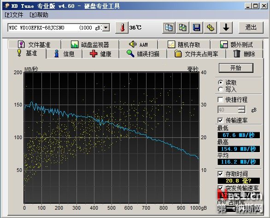Toggle the 存取时间 checkbox
Image resolution: width=270 pixels, height=218 pixels.
pos(220,174)
